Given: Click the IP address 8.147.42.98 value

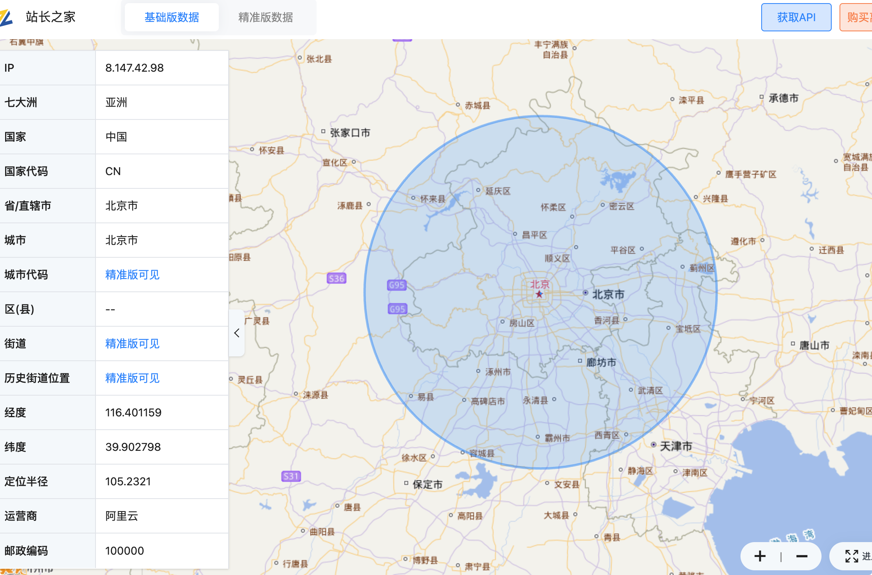Looking at the screenshot, I should [x=134, y=68].
